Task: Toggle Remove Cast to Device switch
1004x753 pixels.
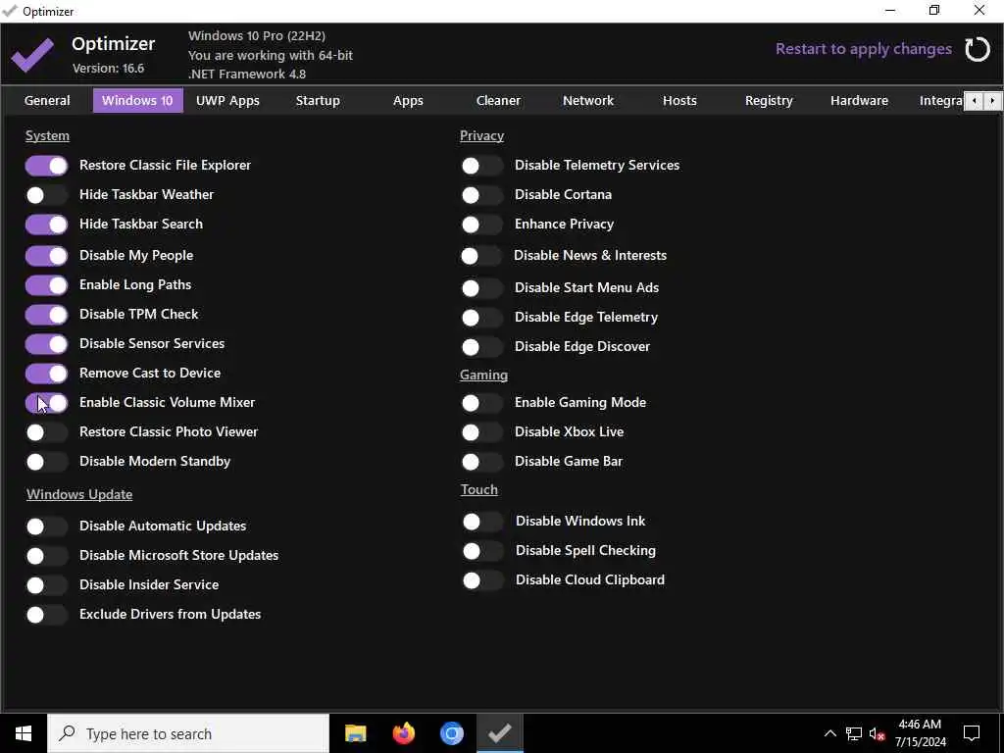Action: click(47, 374)
